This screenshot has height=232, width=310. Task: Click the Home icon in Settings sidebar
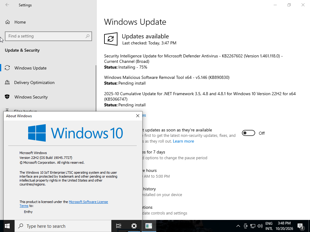pyautogui.click(x=8, y=22)
